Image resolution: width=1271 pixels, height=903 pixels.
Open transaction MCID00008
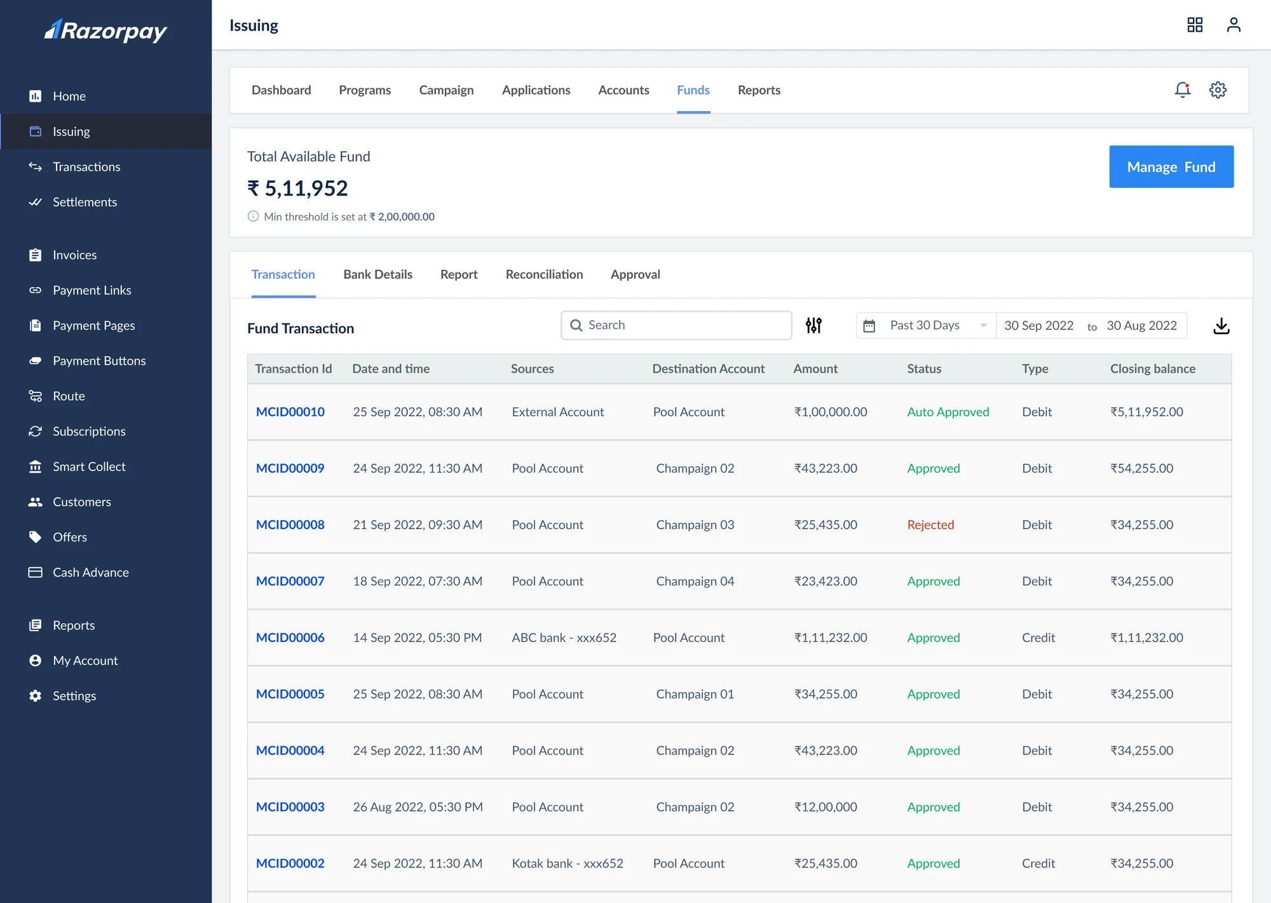click(x=290, y=525)
